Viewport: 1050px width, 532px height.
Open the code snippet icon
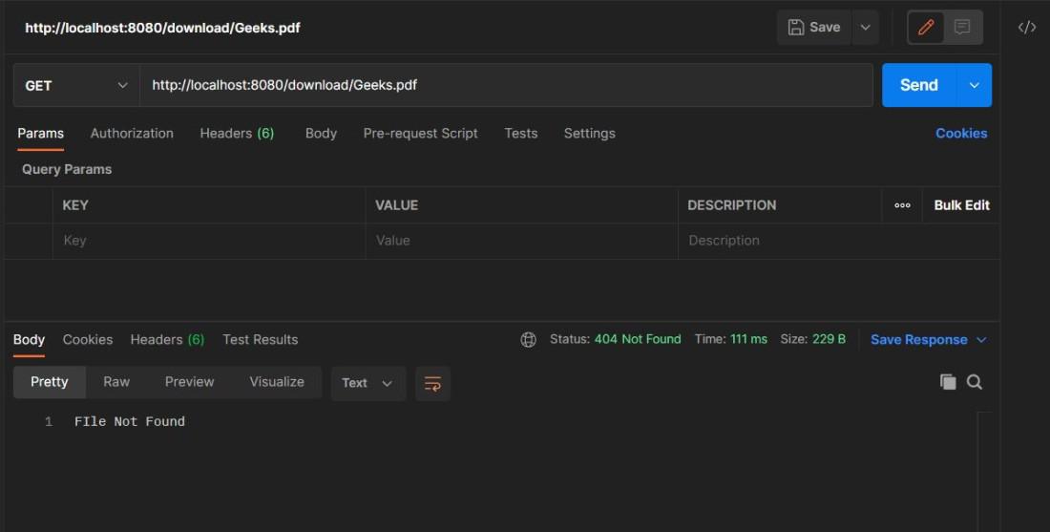(x=1026, y=28)
